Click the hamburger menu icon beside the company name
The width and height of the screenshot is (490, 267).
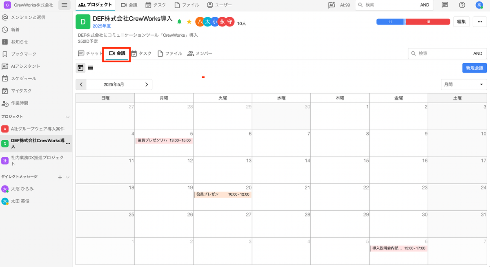tap(64, 5)
